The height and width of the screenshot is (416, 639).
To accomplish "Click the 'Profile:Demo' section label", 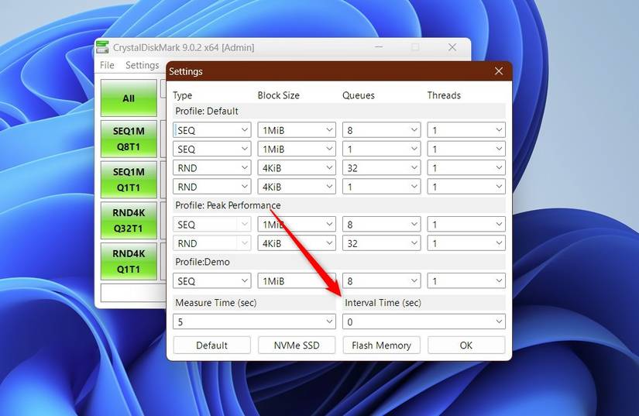I will coord(202,262).
